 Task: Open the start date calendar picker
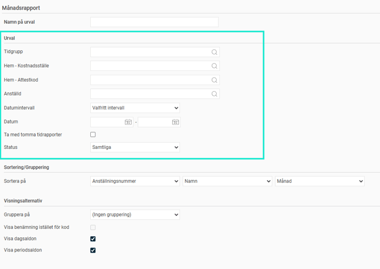coord(128,122)
